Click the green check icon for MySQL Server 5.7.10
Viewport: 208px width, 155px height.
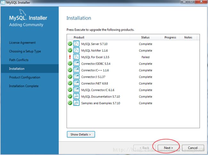tap(70, 44)
